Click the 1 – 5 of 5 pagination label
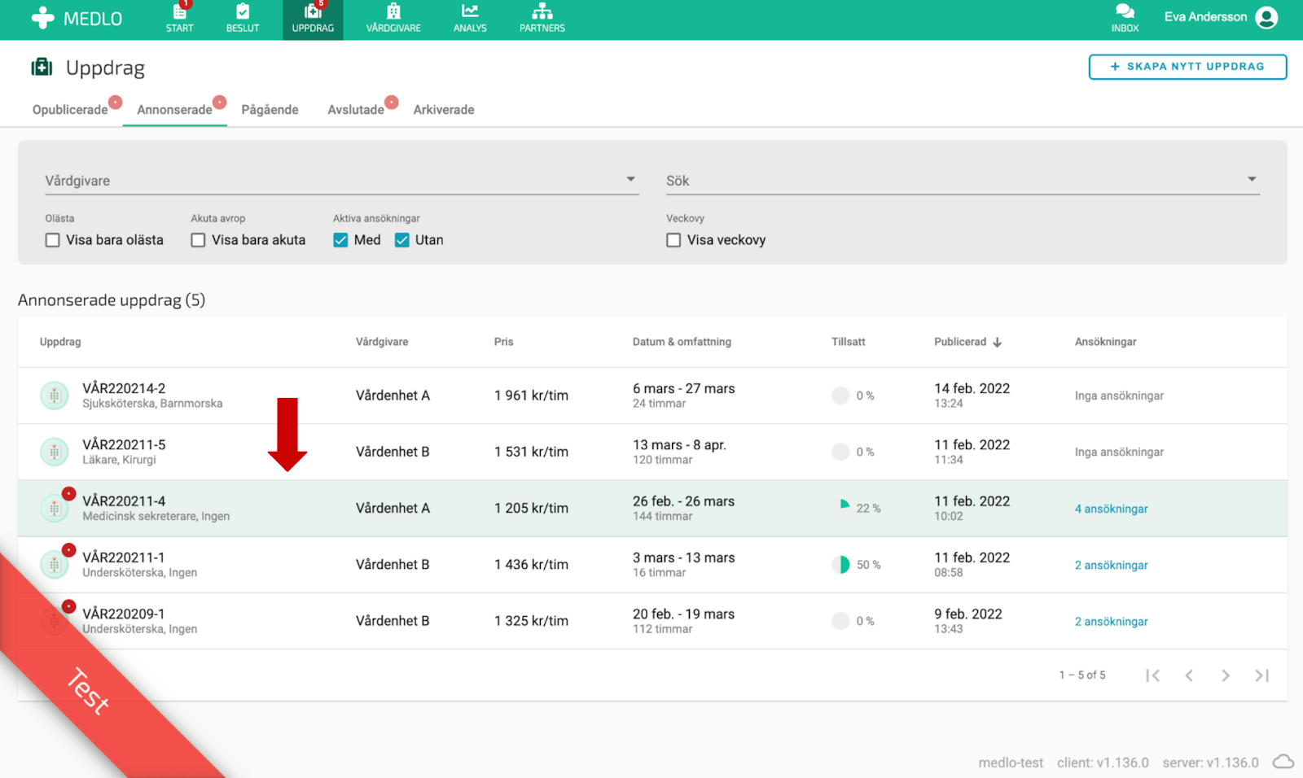1303x778 pixels. [1082, 675]
